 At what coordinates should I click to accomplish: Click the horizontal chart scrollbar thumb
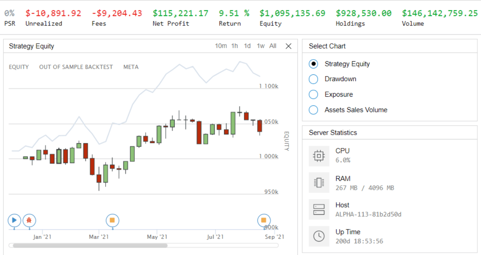pos(90,245)
